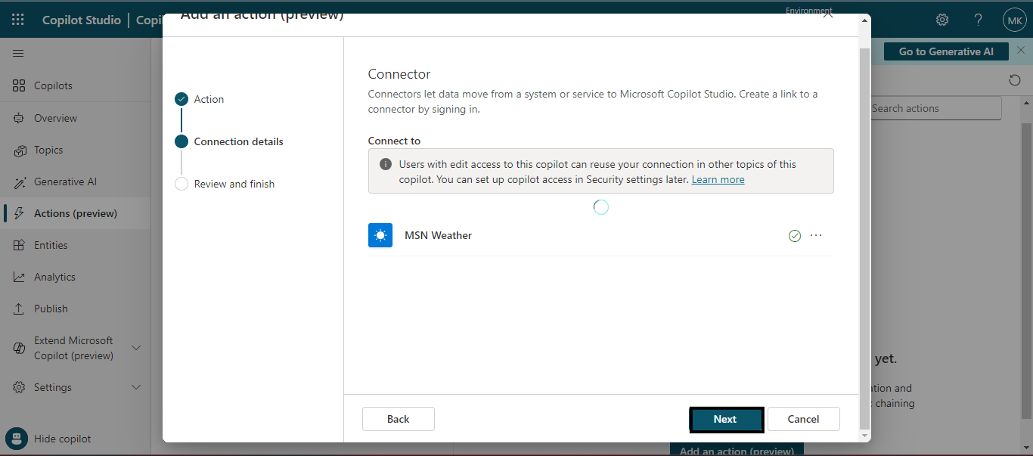
Task: Open the Learn more link
Action: [x=718, y=179]
